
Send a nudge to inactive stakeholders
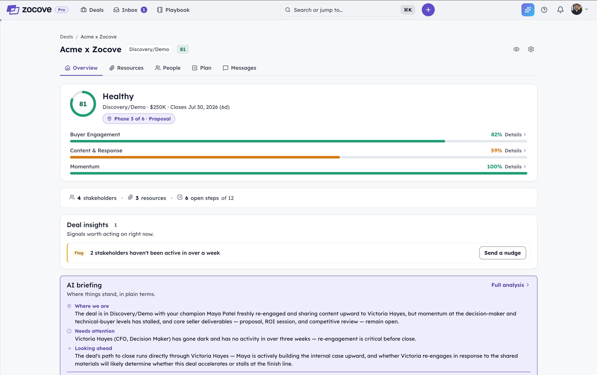(x=502, y=253)
